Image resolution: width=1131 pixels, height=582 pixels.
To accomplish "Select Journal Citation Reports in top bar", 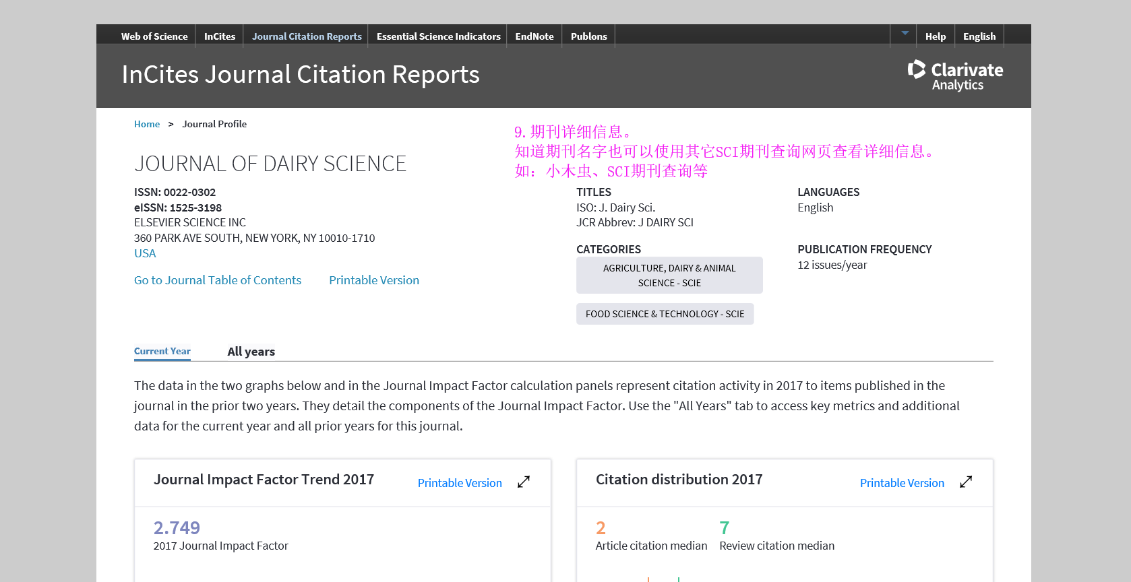I will tap(307, 36).
